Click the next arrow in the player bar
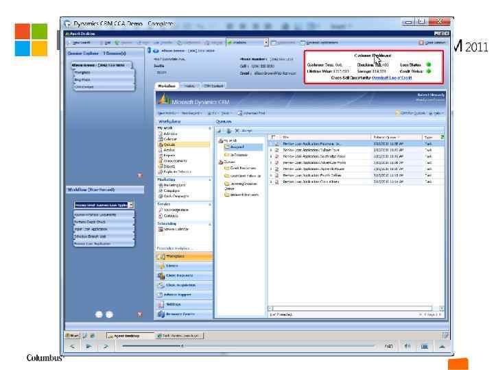The image size is (494, 370). tap(106, 347)
